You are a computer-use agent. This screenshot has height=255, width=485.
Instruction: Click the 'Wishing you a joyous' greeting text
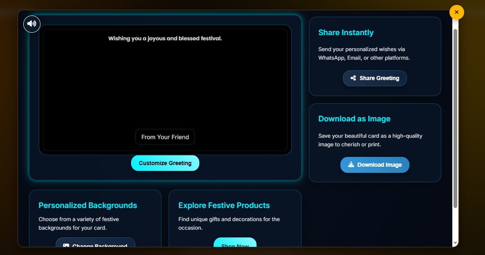(165, 38)
